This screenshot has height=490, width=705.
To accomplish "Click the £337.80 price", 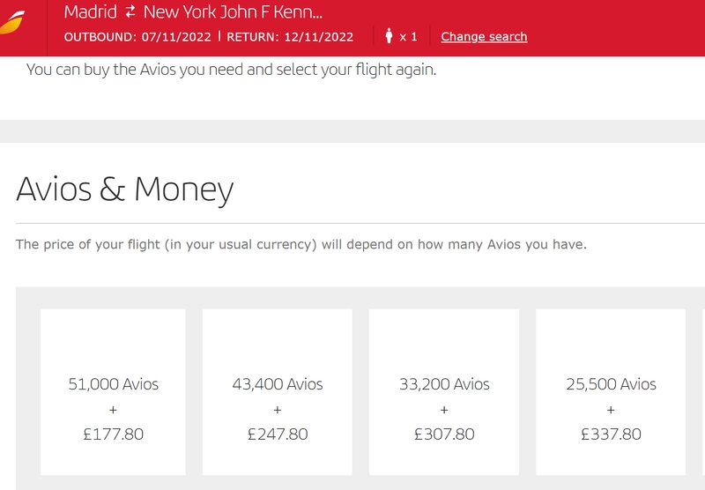I will tap(611, 434).
